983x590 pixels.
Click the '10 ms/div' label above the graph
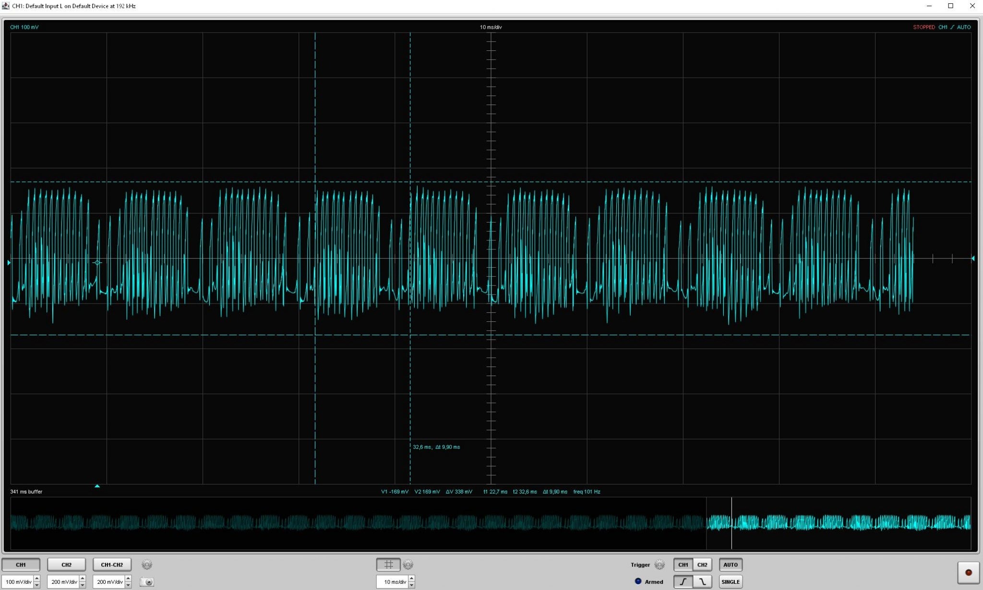pyautogui.click(x=491, y=27)
